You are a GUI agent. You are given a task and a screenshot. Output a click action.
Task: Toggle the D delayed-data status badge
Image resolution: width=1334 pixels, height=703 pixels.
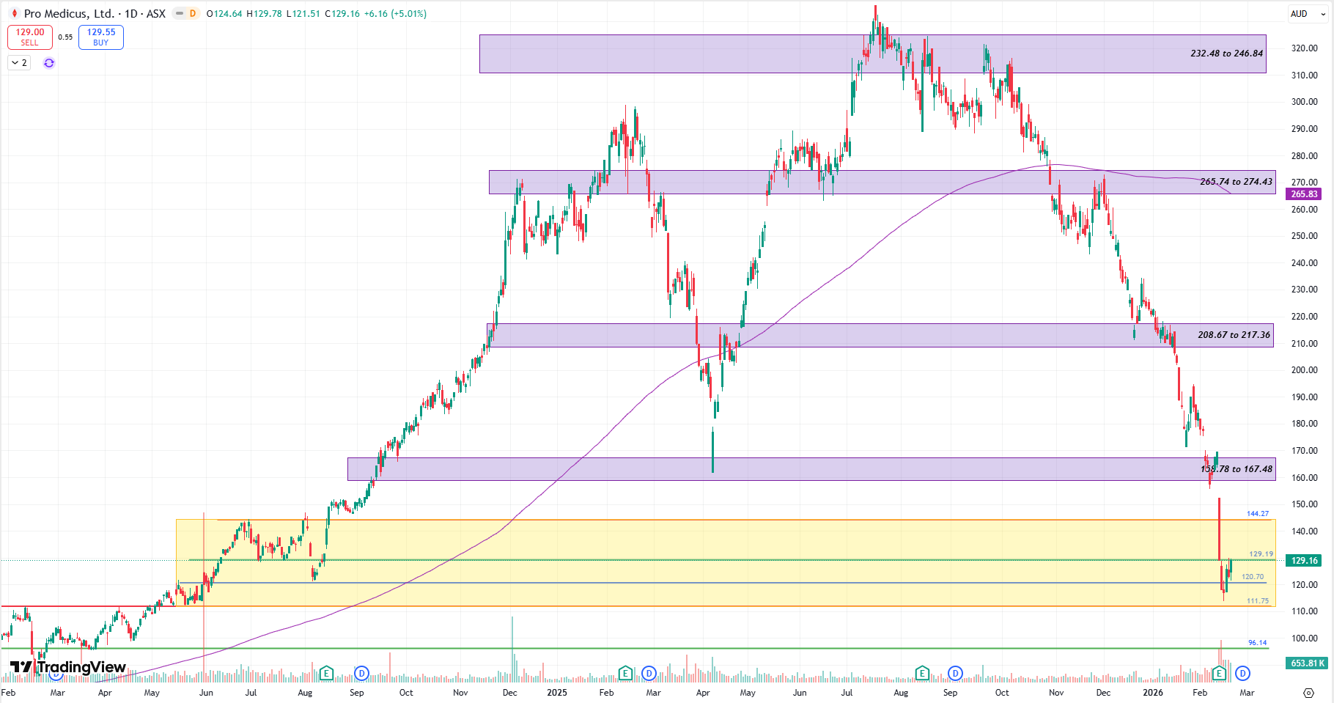point(193,14)
